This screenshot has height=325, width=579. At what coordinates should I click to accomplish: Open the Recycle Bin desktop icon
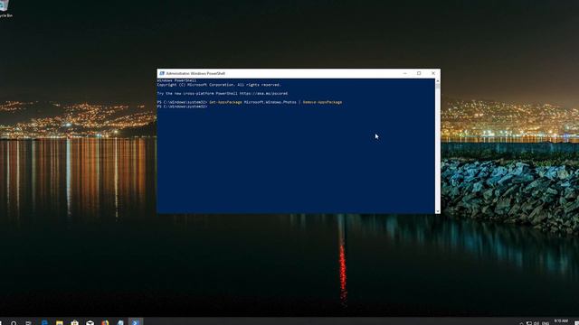(5, 9)
